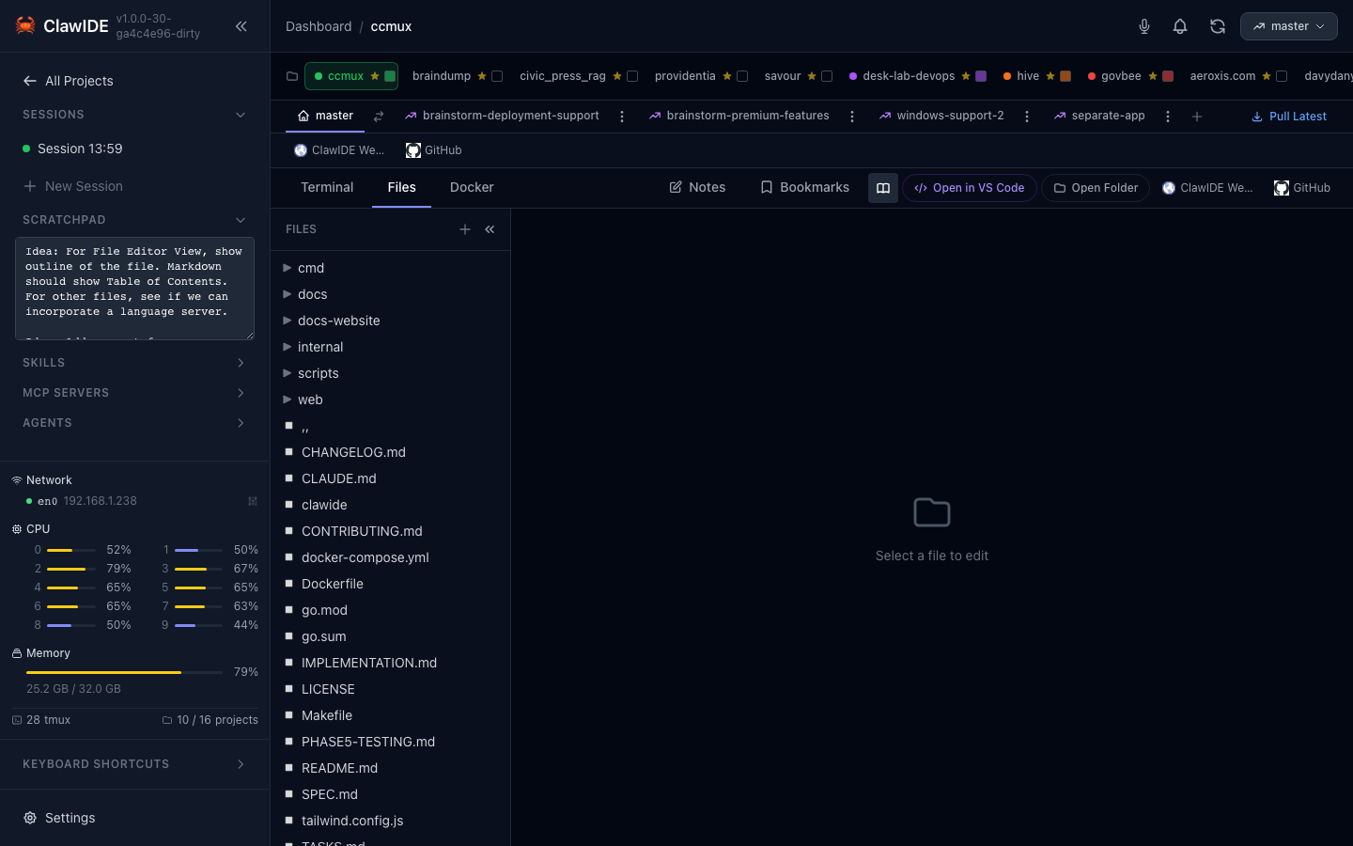Click the sync refresh icon near master button
Viewport: 1353px width, 846px height.
1218,26
